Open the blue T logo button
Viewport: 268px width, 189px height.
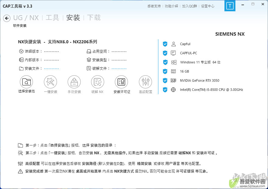pos(230,6)
